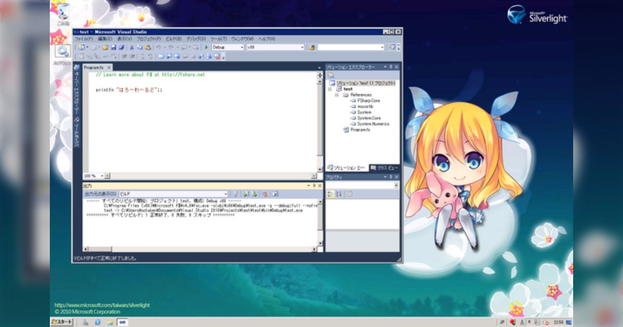Toggle pin on Solution Explorer panel
The height and width of the screenshot is (327, 623).
[x=390, y=67]
